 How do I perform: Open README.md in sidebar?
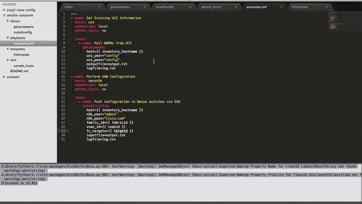point(19,71)
